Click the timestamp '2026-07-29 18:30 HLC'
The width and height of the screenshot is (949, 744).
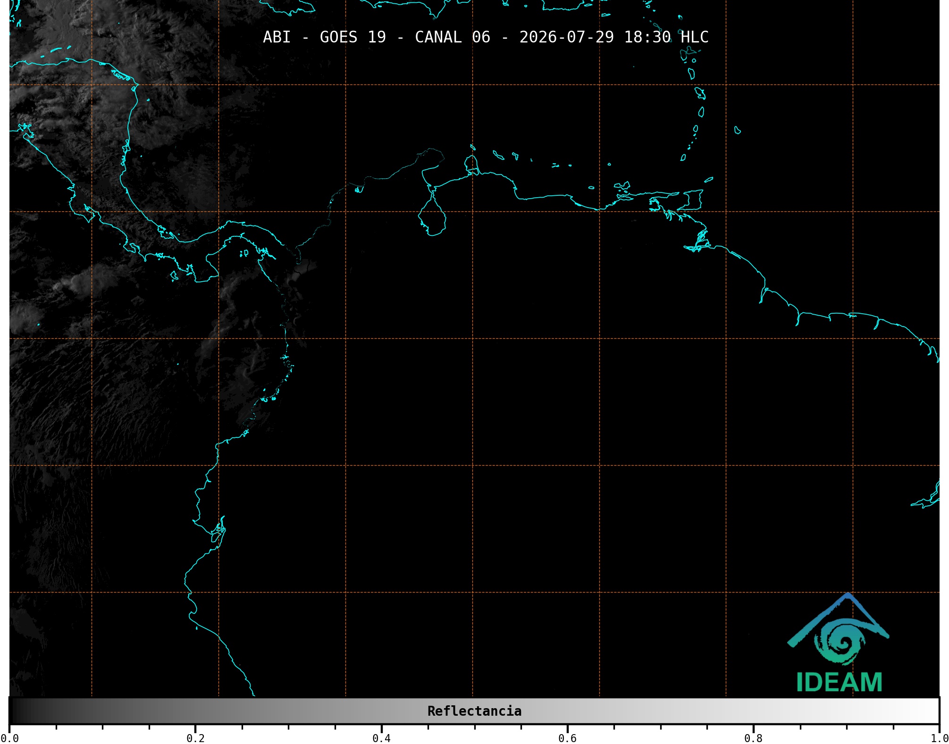click(614, 37)
